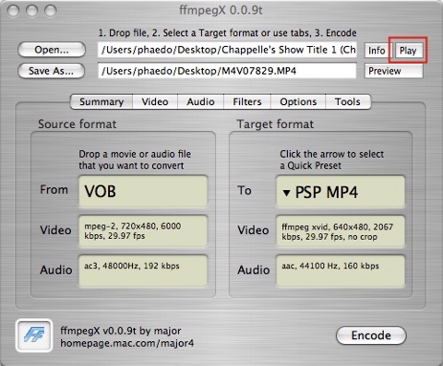Click source audio info ac3, 48000Hz, 192 kbps
The image size is (443, 366).
pos(143,270)
